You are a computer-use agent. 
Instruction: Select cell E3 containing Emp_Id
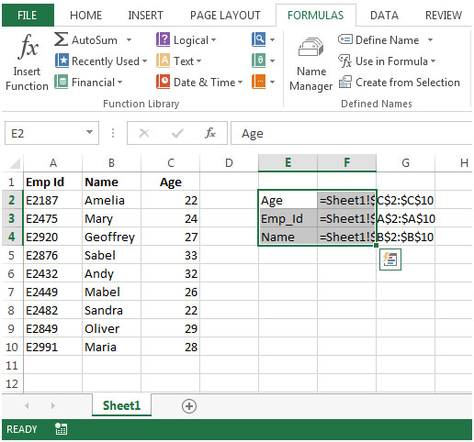point(288,218)
